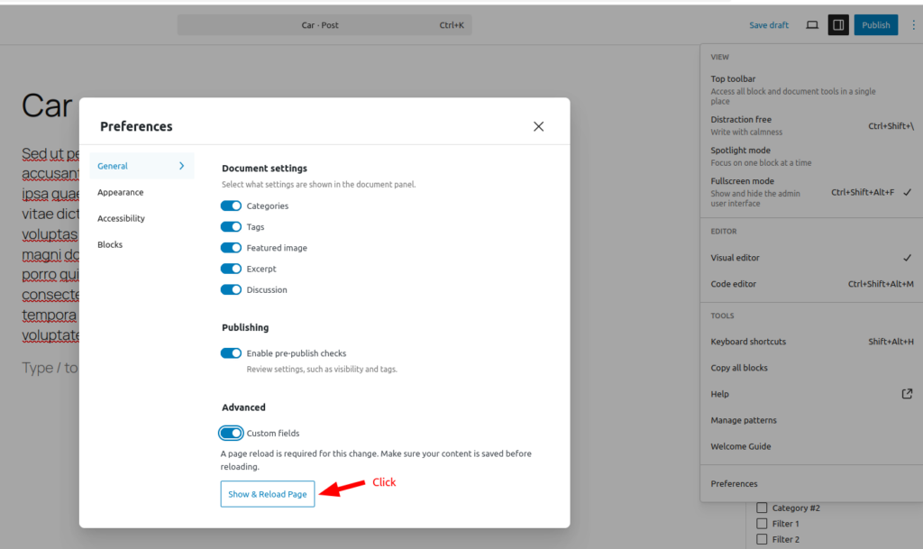923x549 pixels.
Task: Toggle the Excerpt document setting
Action: 231,269
